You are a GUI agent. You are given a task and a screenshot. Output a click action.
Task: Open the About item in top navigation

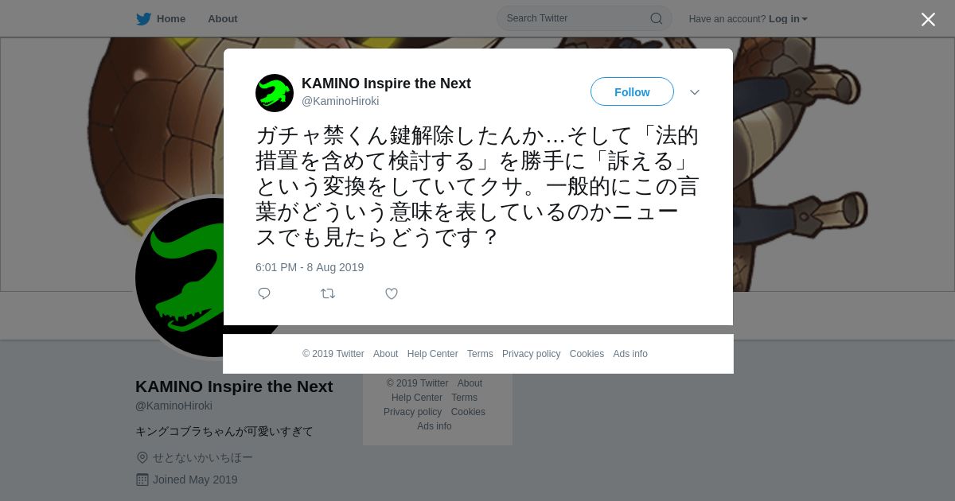tap(223, 19)
